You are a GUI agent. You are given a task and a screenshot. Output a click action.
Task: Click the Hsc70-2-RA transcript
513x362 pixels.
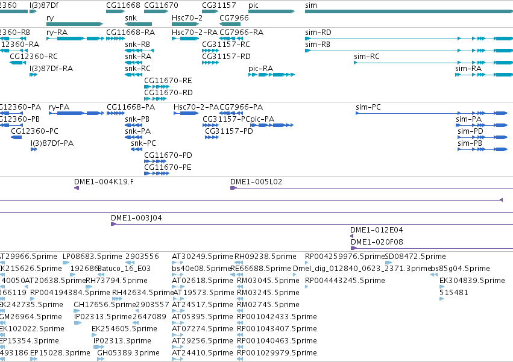(186, 39)
